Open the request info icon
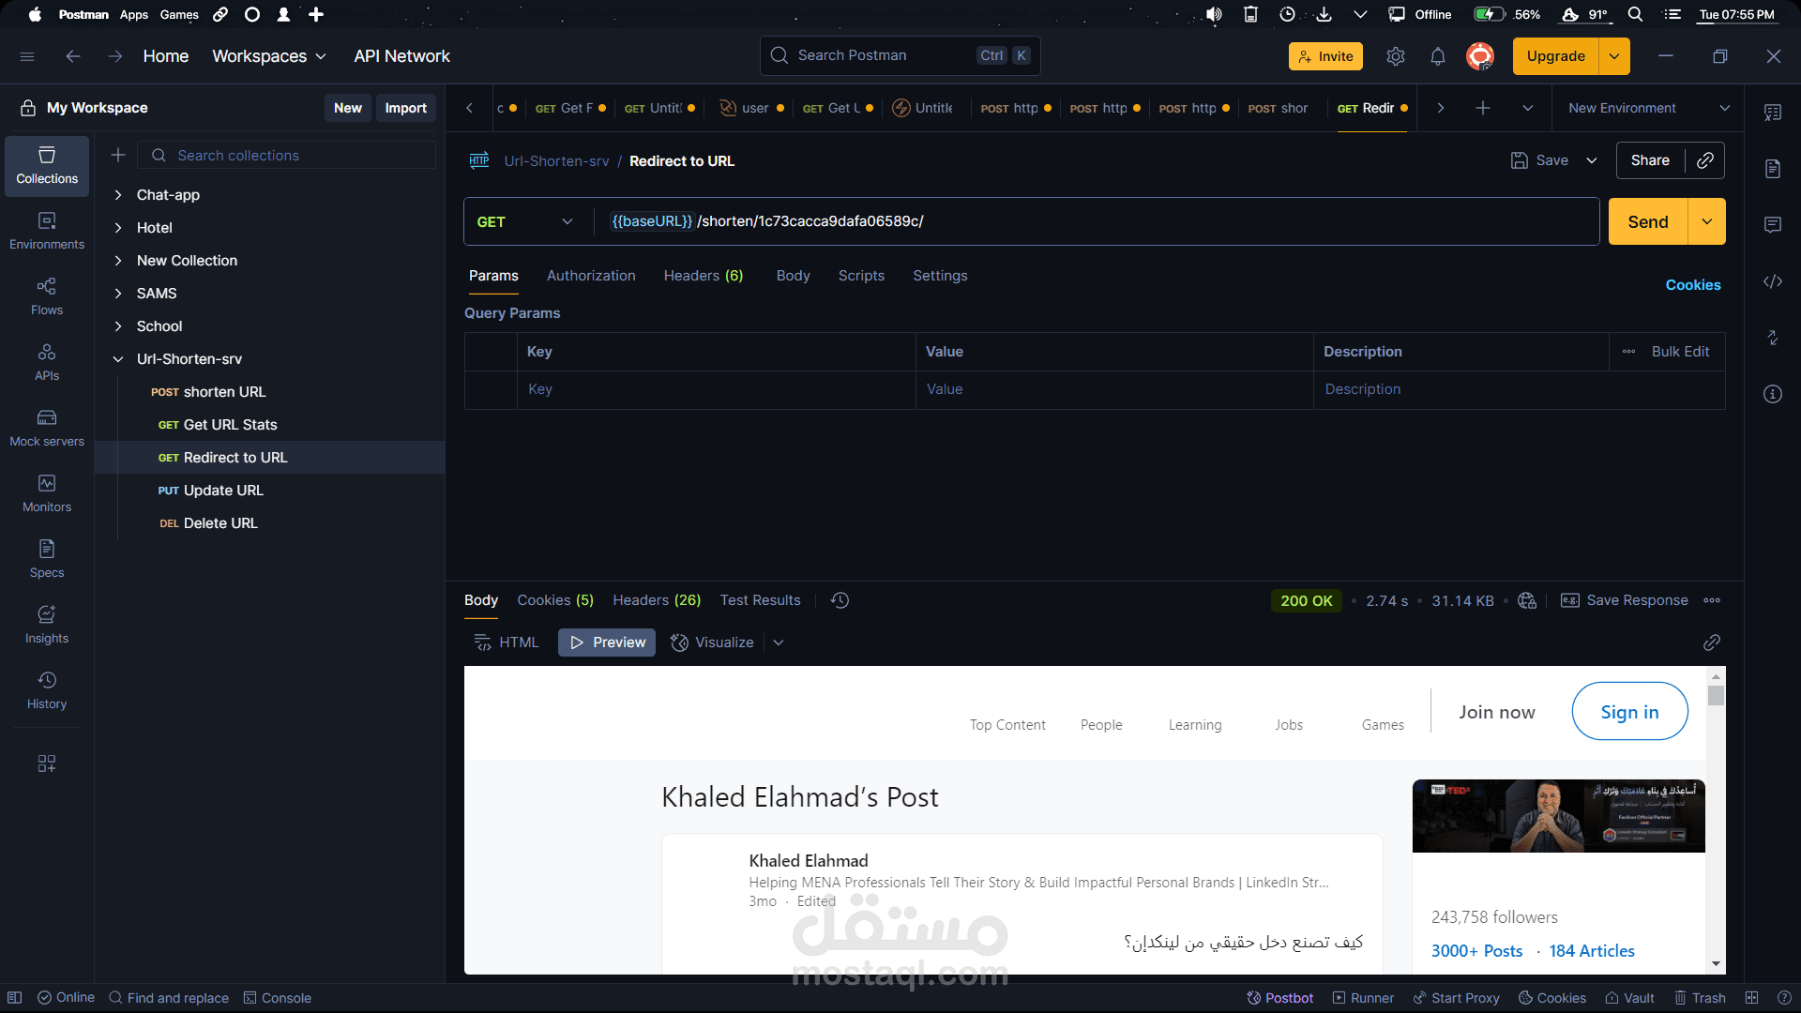This screenshot has height=1013, width=1801. click(1773, 394)
